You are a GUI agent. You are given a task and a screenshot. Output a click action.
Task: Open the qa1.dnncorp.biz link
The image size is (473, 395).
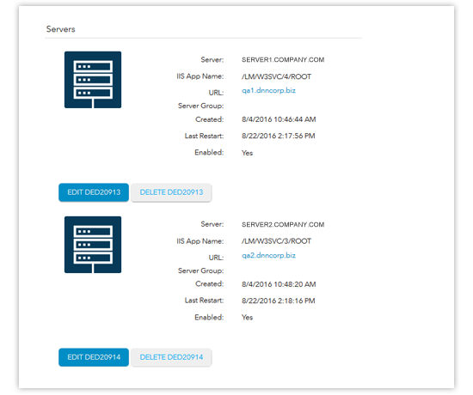click(x=268, y=90)
